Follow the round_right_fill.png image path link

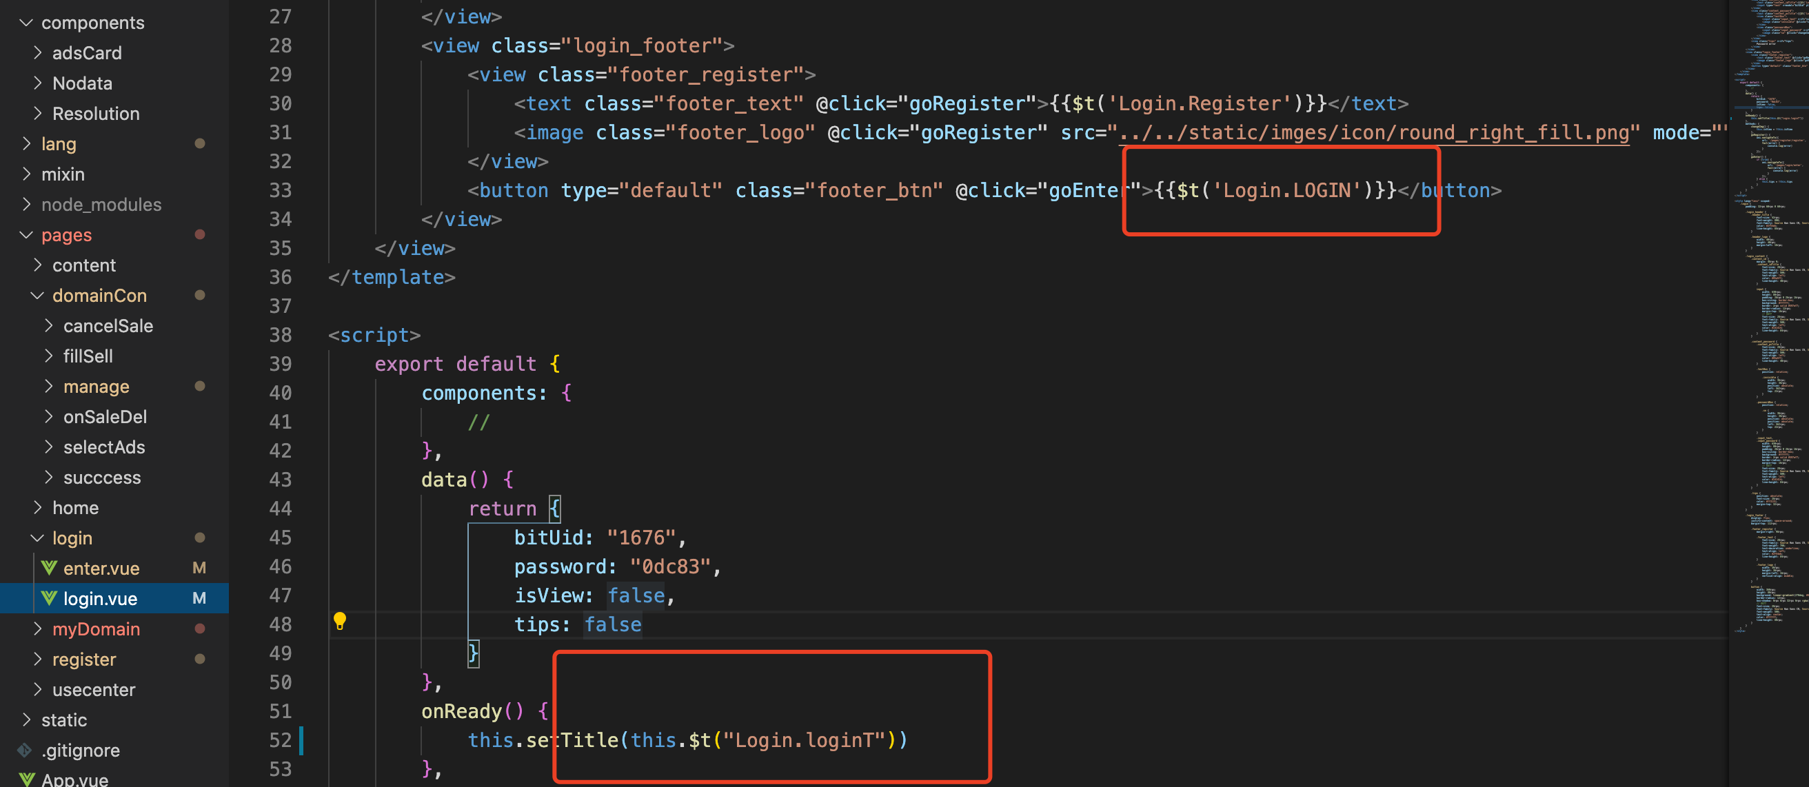pyautogui.click(x=1373, y=133)
